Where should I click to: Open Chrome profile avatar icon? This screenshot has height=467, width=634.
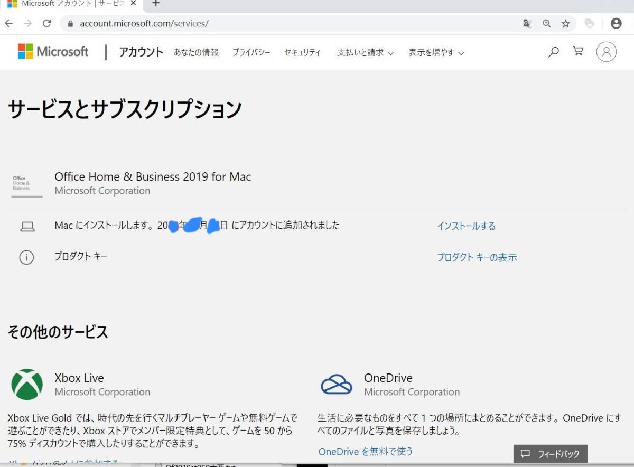[616, 24]
